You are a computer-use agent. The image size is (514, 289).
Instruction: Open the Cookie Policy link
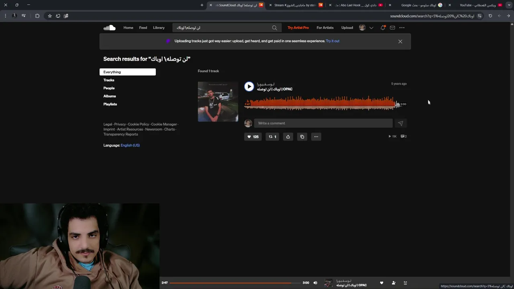coord(139,124)
